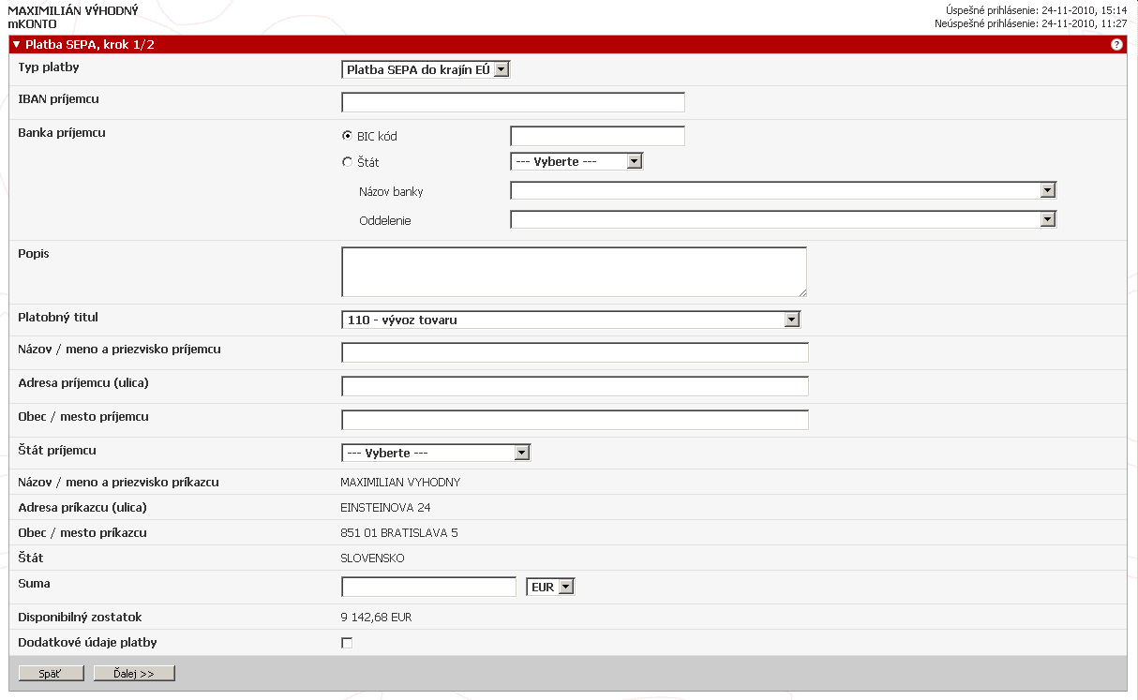Viewport: 1138px width, 700px height.
Task: Open help via the question mark icon
Action: coord(1116,44)
